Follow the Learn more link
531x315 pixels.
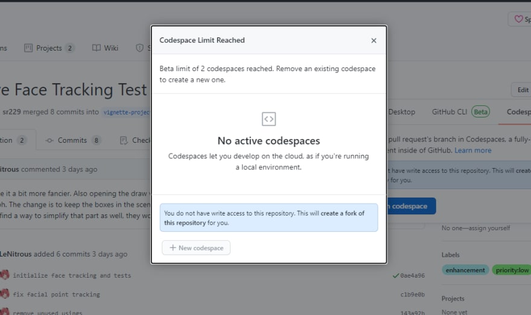pyautogui.click(x=472, y=151)
